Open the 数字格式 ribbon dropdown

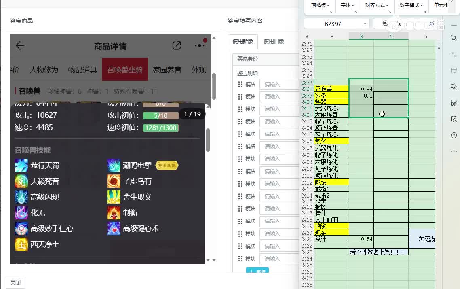(411, 5)
